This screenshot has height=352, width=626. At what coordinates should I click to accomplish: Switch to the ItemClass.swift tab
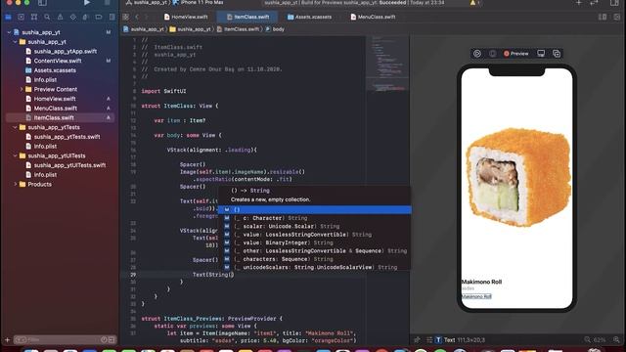(247, 17)
